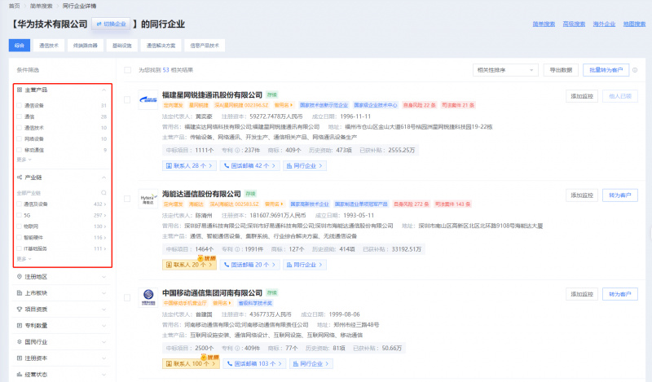Switch to 通信解决方案 tab
The height and width of the screenshot is (382, 652).
161,46
